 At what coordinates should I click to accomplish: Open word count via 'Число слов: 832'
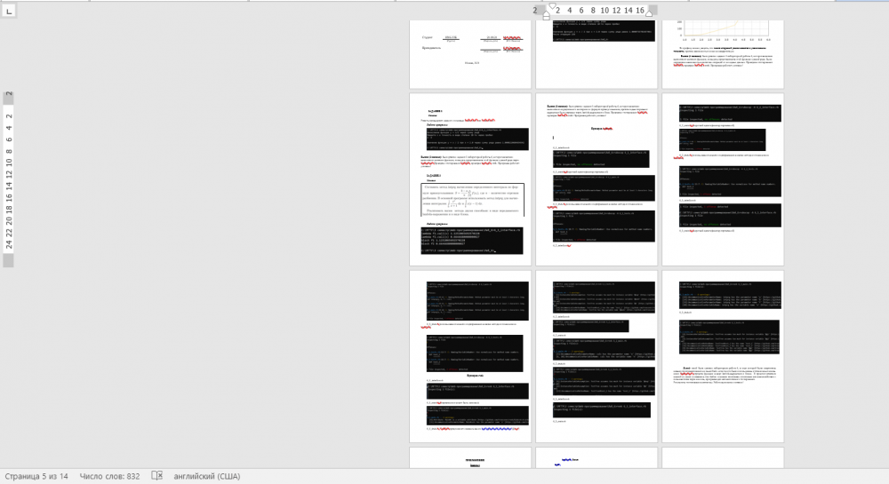(109, 476)
